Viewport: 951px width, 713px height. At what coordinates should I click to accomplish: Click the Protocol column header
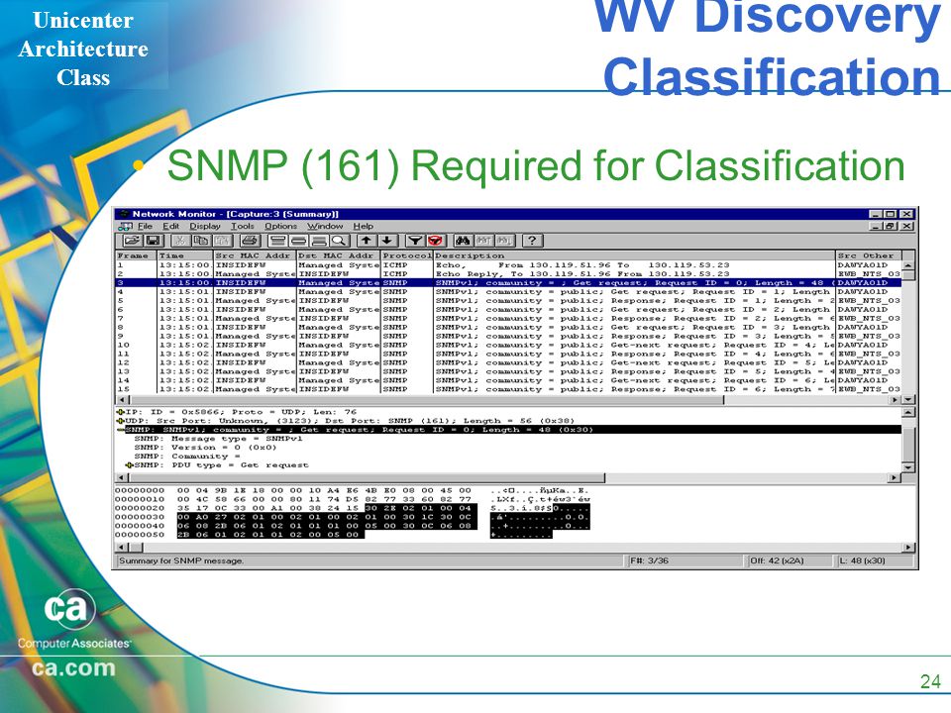tap(407, 255)
